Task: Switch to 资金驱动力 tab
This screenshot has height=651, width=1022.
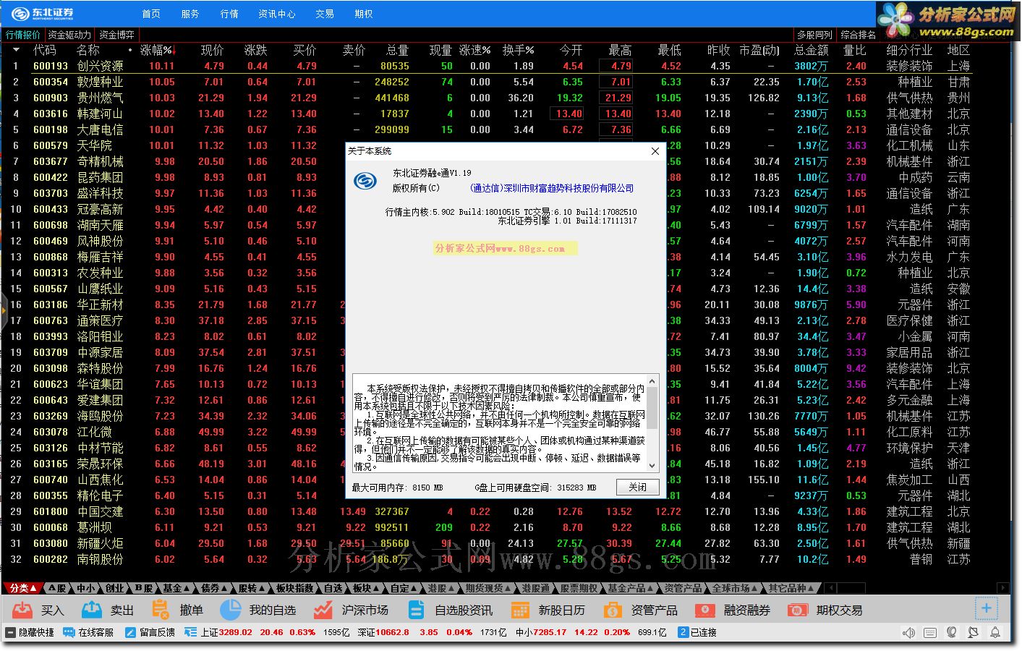Action: [x=69, y=35]
